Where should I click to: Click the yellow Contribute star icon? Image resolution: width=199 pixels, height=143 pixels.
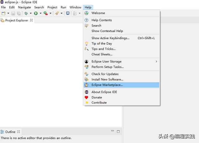coord(87,102)
